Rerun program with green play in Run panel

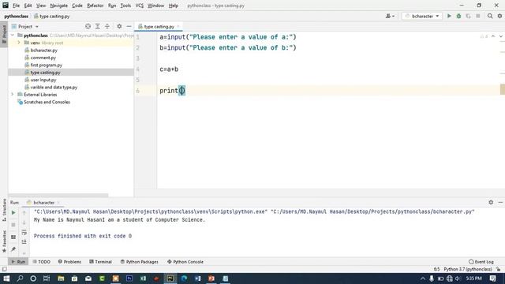[13, 212]
